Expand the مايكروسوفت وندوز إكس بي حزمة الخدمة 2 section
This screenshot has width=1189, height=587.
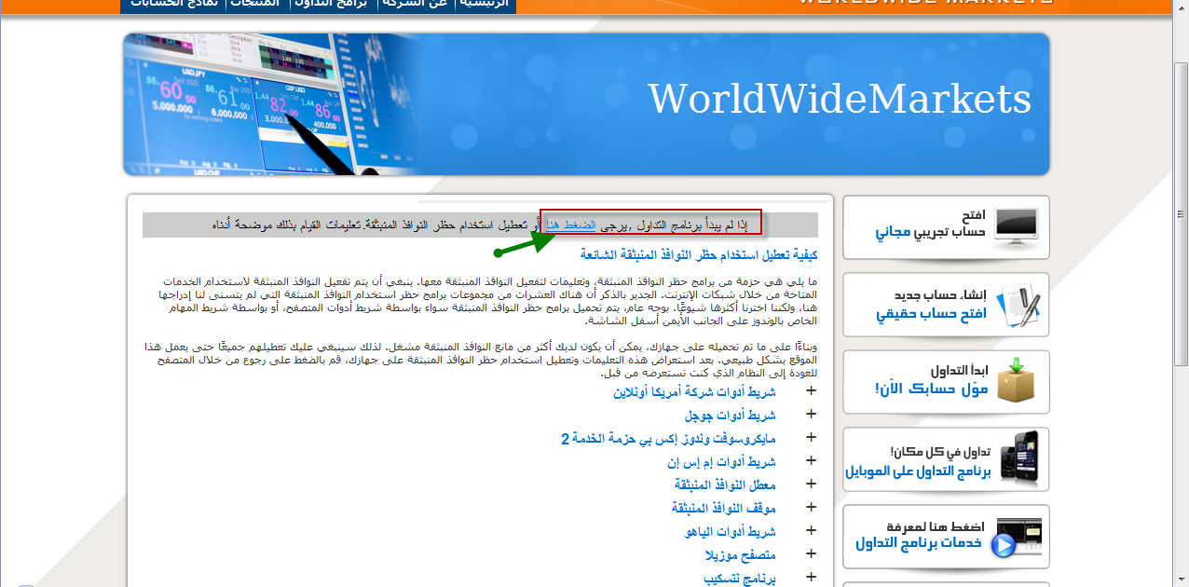pos(811,438)
